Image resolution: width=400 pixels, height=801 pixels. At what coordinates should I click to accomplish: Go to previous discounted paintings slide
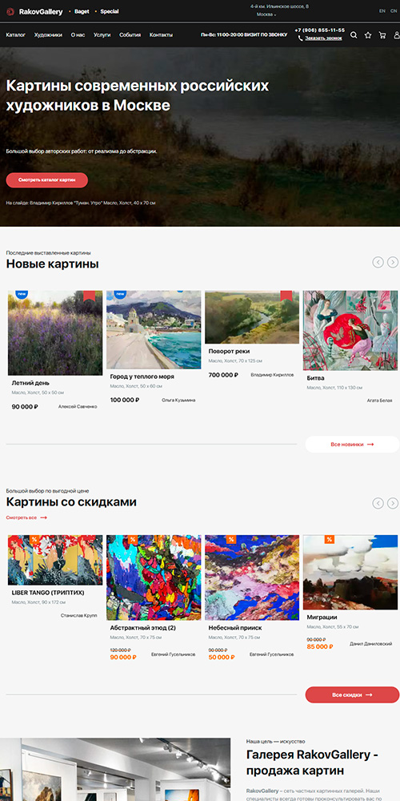(378, 503)
